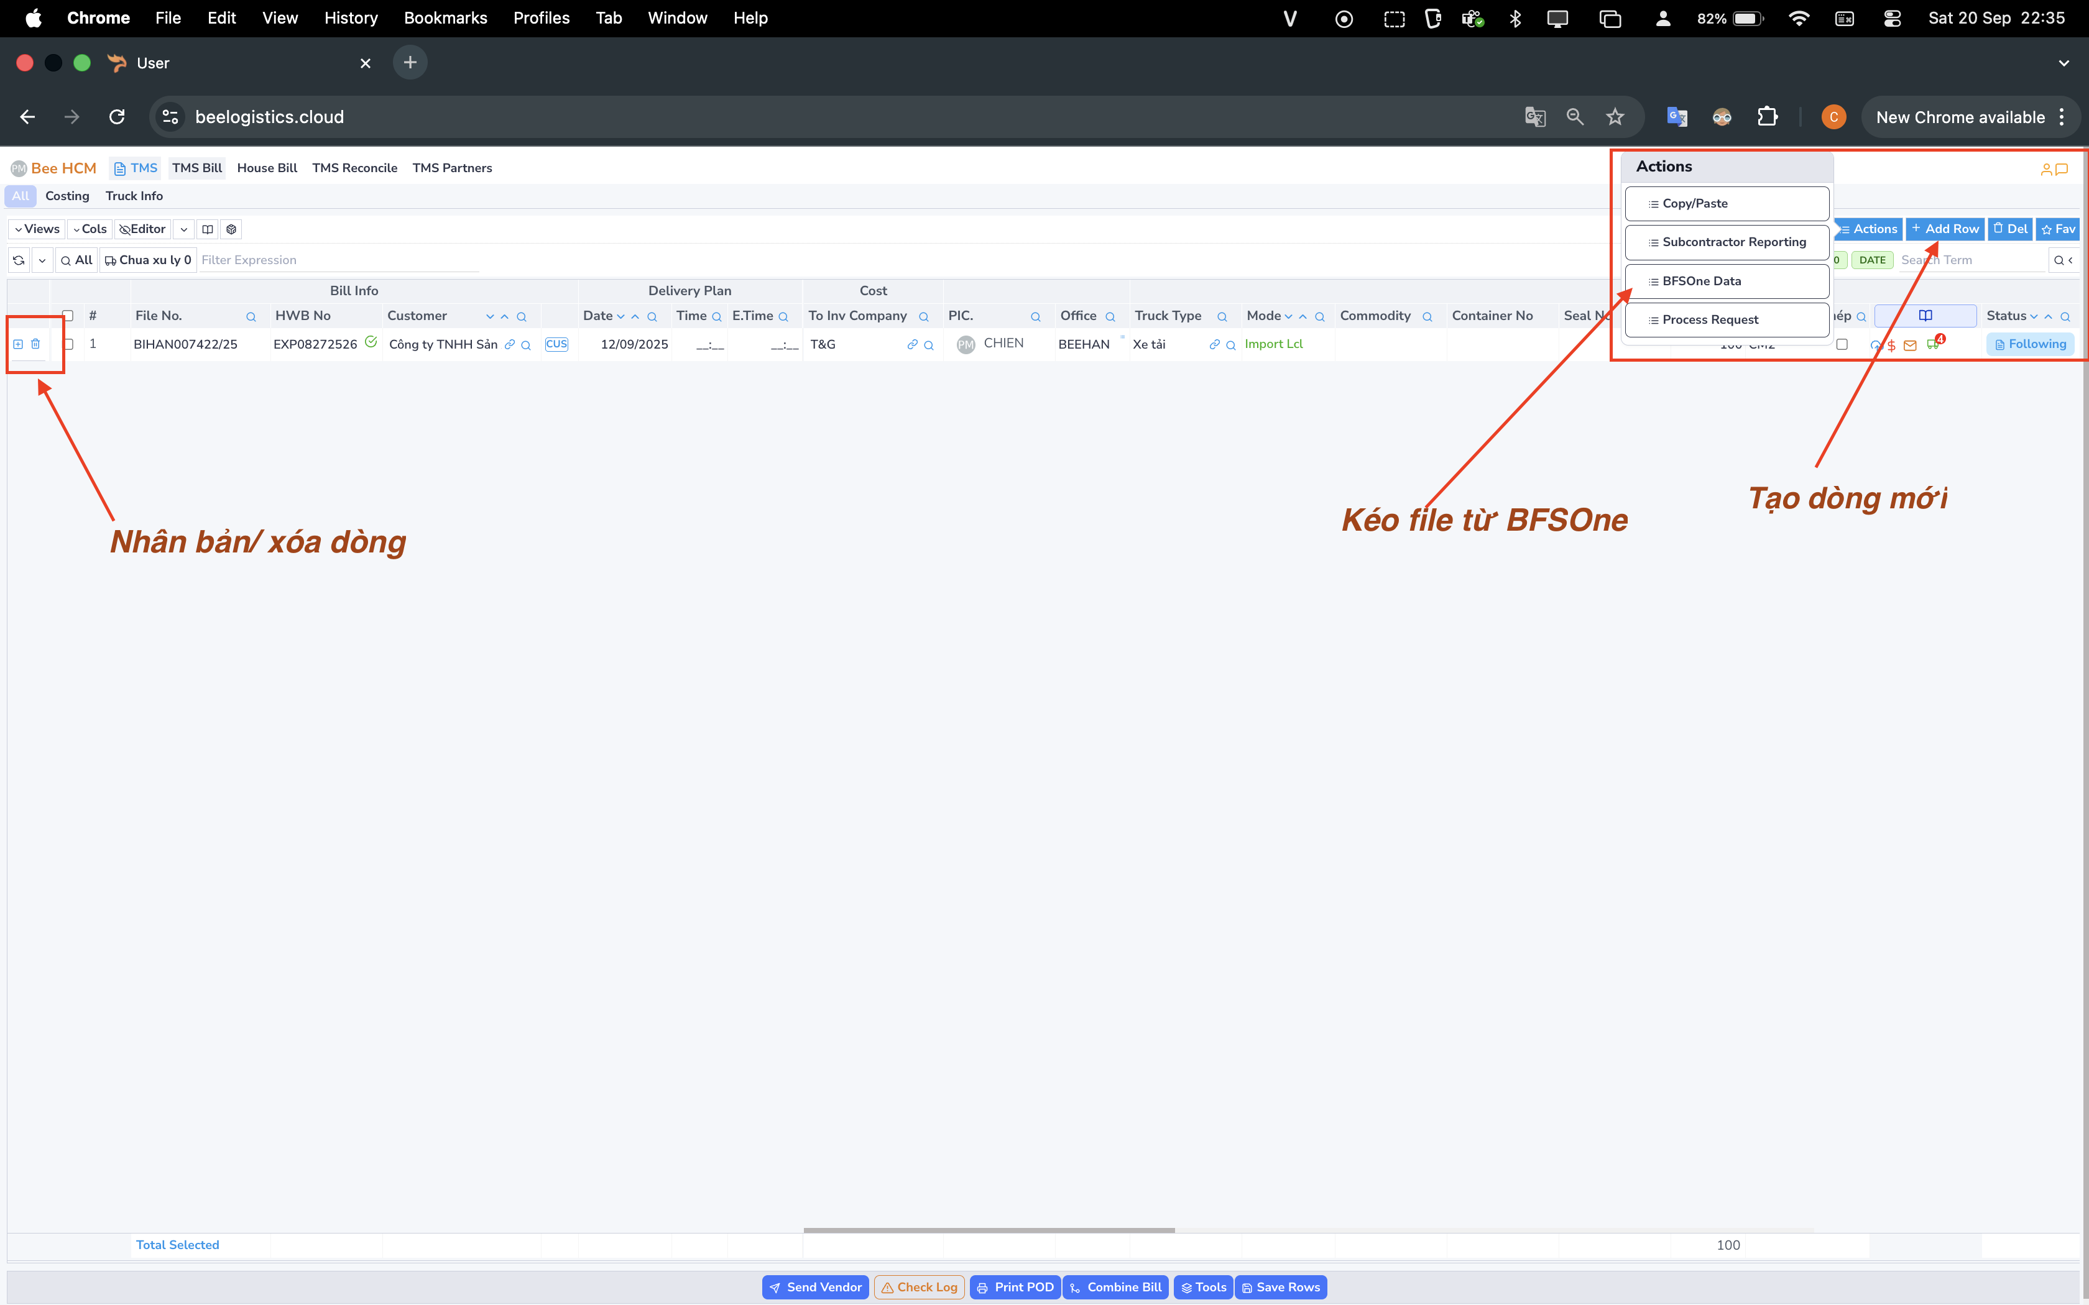Click the red dollar icon in row

tap(1891, 346)
